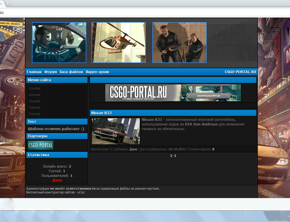
Task: Click the Онлайн всего: 2 counter
Action: [x=57, y=166]
